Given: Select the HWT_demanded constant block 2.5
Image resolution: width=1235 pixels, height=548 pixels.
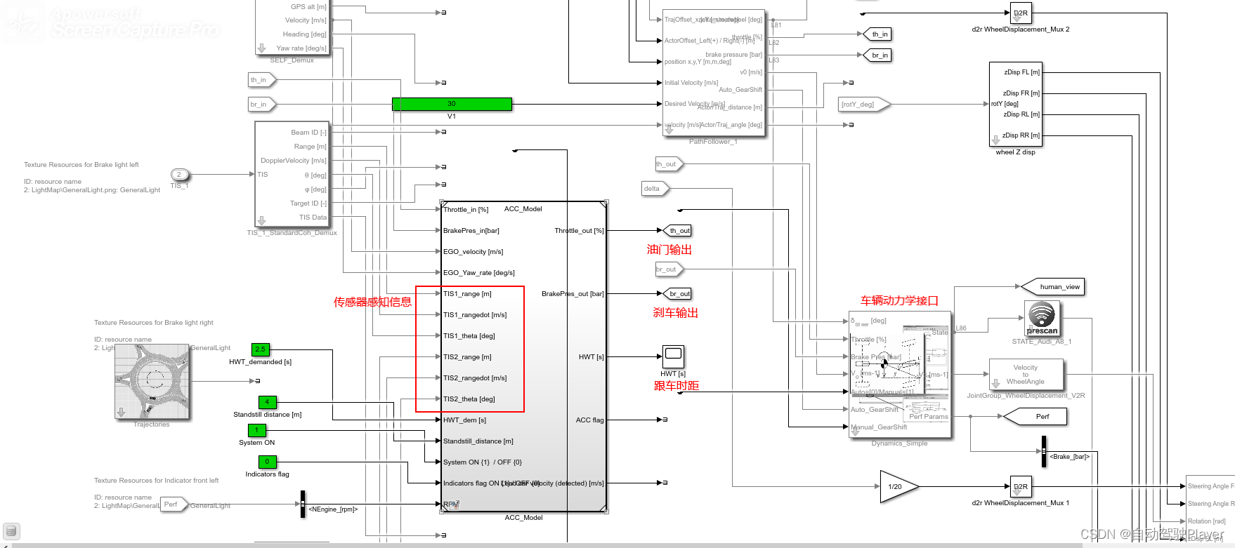Looking at the screenshot, I should tap(260, 349).
